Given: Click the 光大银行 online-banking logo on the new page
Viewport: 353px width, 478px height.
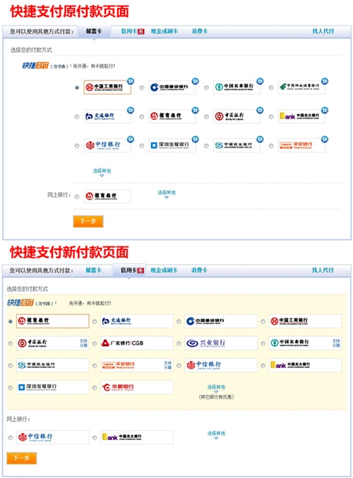Looking at the screenshot, I should (136, 437).
